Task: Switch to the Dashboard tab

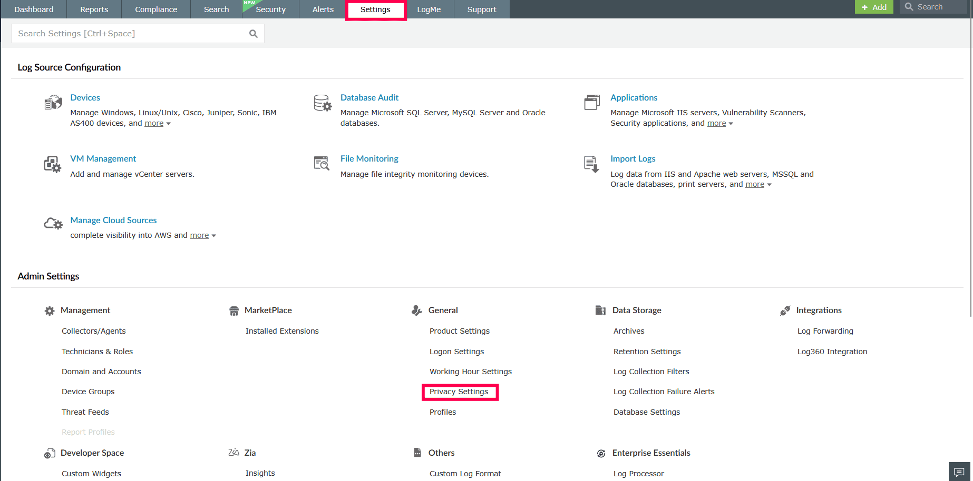Action: click(33, 9)
